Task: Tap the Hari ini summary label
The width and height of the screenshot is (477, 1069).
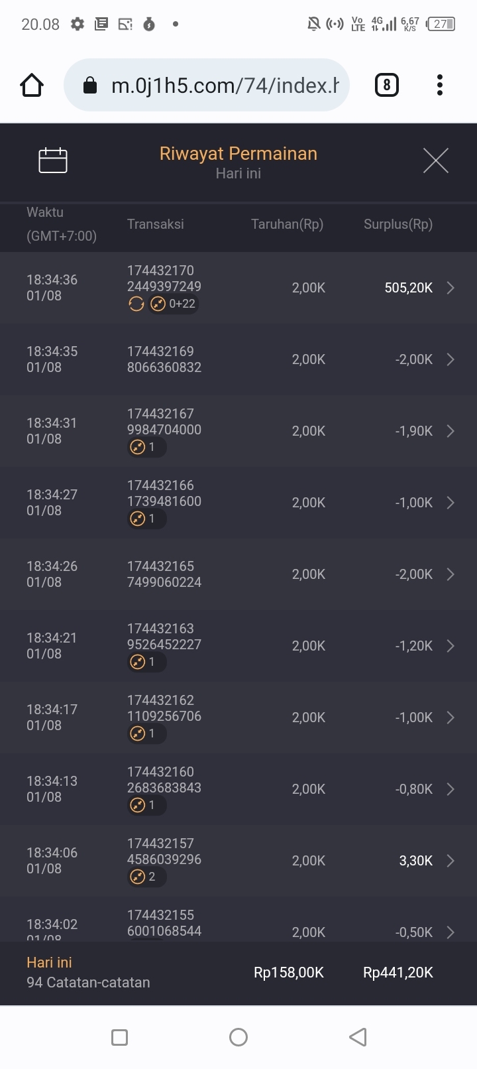Action: 49,963
